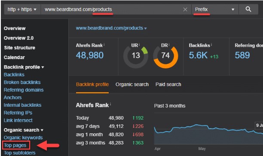Click the avg 1 month change 698
Screen dimensions: 263x156
pos(138,135)
